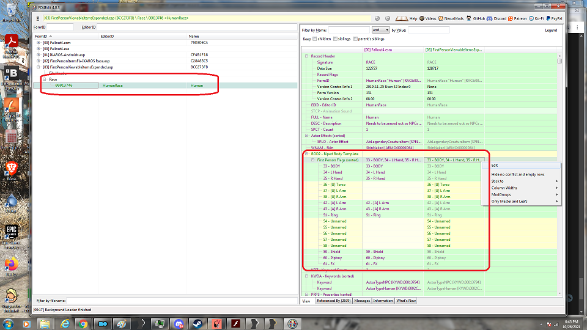This screenshot has height=330, width=587.
Task: Choose Hide no conflict and empty rows
Action: click(521, 174)
